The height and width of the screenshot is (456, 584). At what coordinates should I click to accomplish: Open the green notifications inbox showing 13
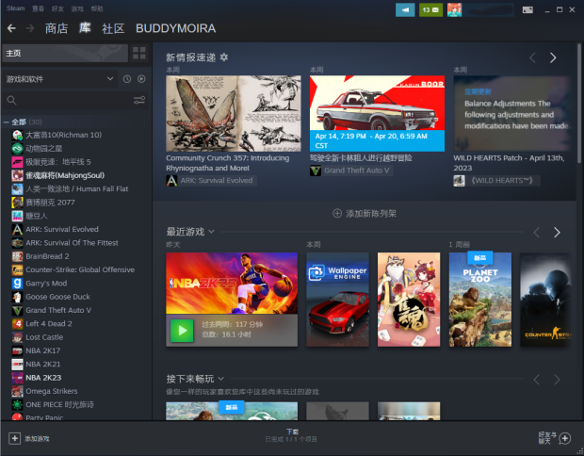[430, 10]
